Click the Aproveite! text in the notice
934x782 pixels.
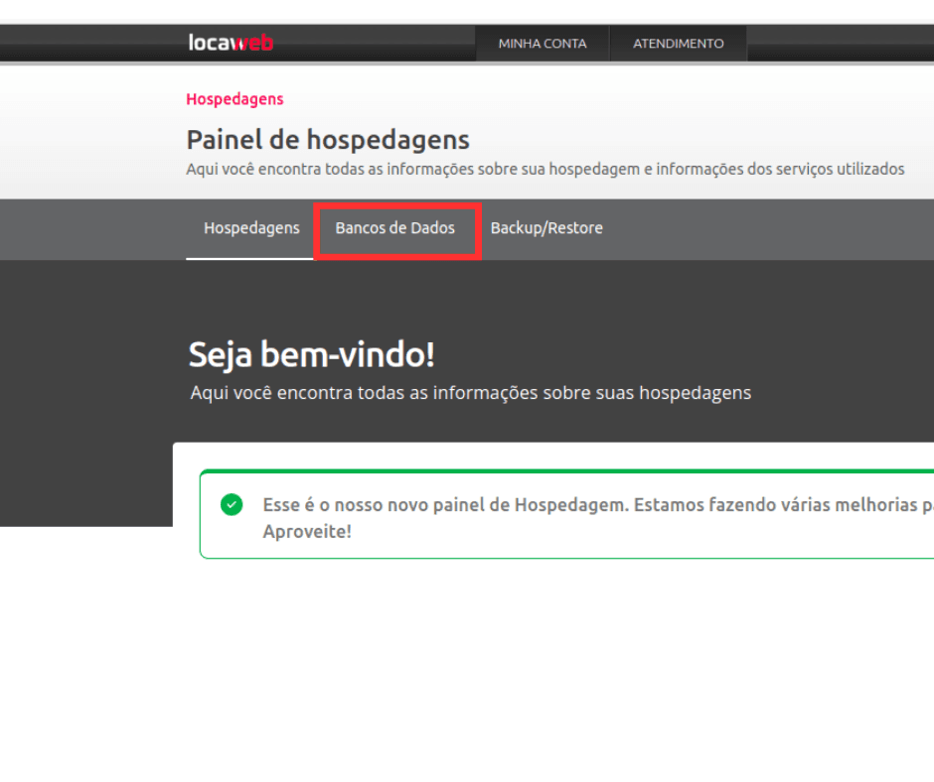pos(306,531)
